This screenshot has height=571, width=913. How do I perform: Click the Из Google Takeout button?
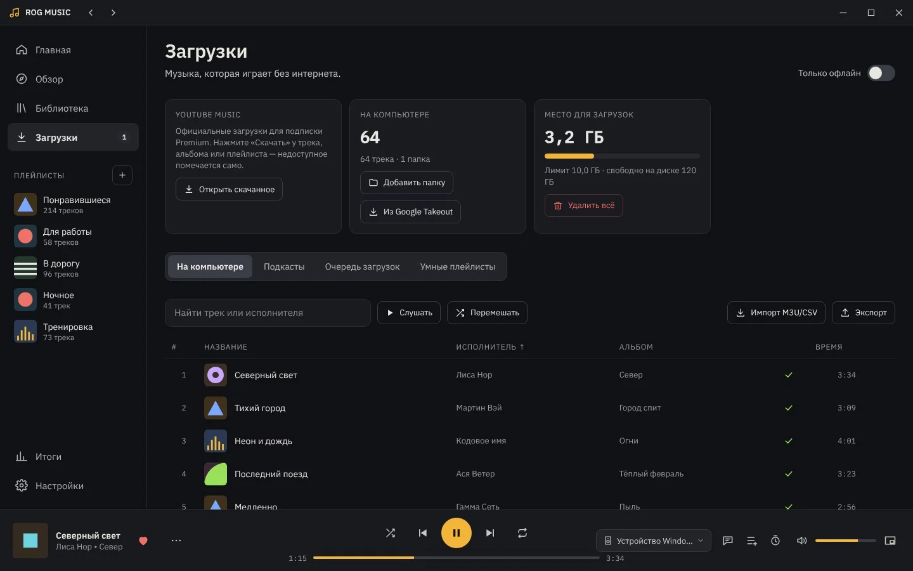(410, 212)
